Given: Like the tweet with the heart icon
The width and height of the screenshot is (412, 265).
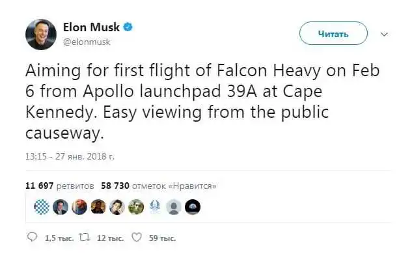Looking at the screenshot, I should point(136,238).
